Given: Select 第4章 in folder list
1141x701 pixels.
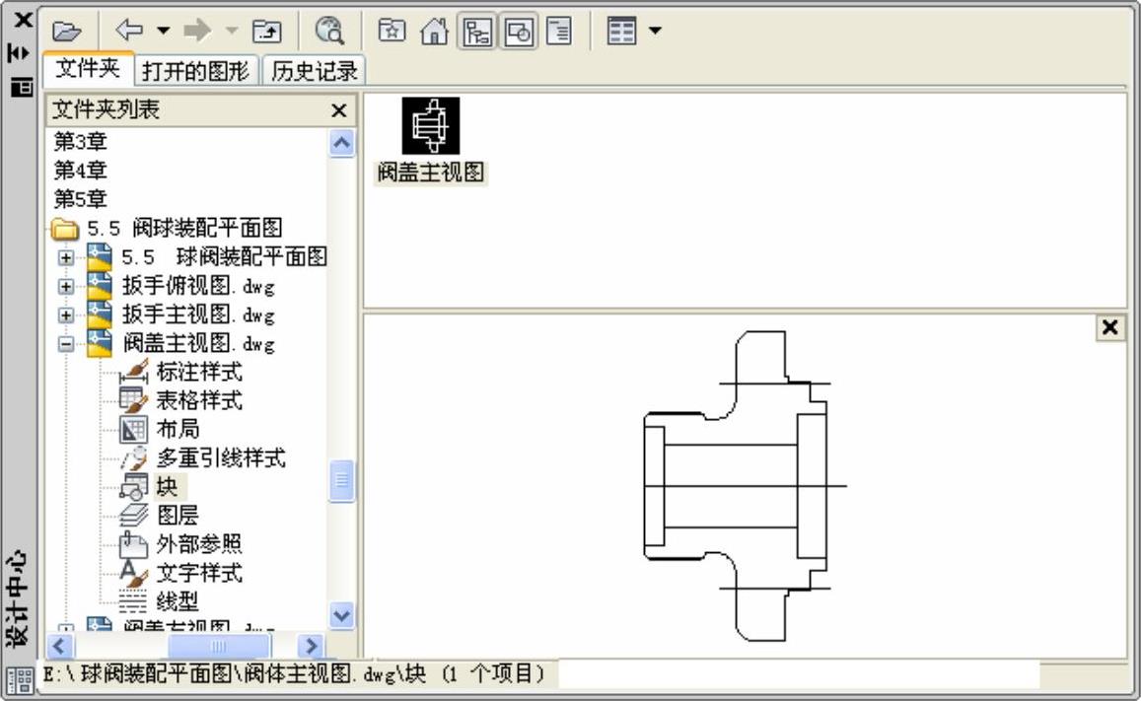Looking at the screenshot, I should coord(81,171).
